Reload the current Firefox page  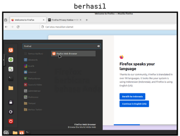pyautogui.click(x=18, y=27)
